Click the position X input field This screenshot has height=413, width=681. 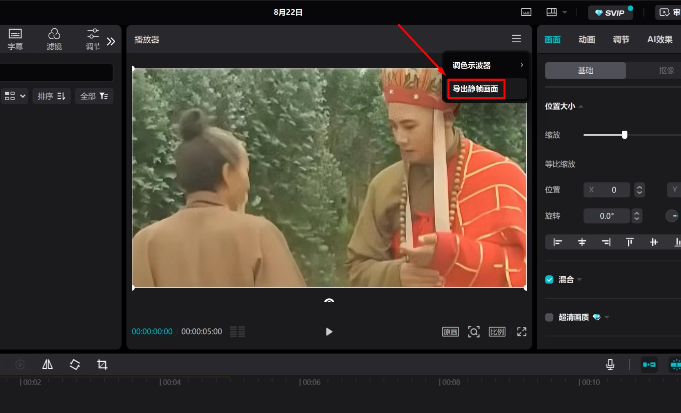click(x=607, y=190)
